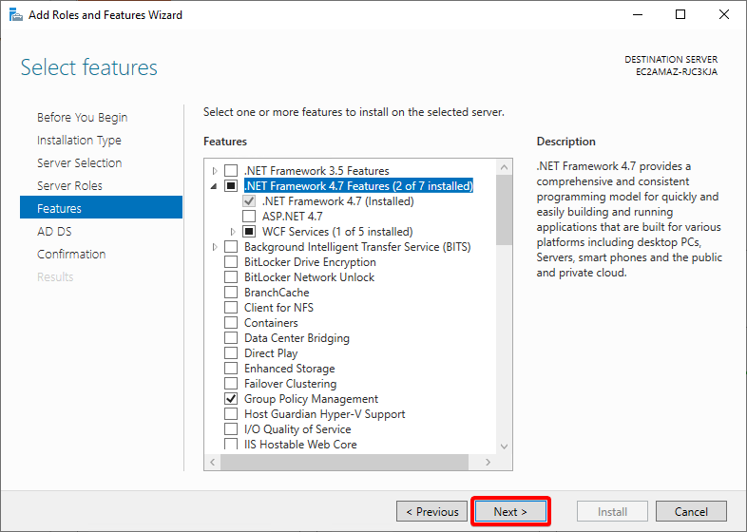The height and width of the screenshot is (532, 747).
Task: Go to the Server Roles step
Action: click(x=69, y=186)
